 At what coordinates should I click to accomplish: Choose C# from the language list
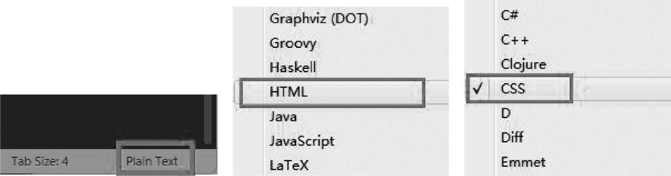pyautogui.click(x=509, y=15)
